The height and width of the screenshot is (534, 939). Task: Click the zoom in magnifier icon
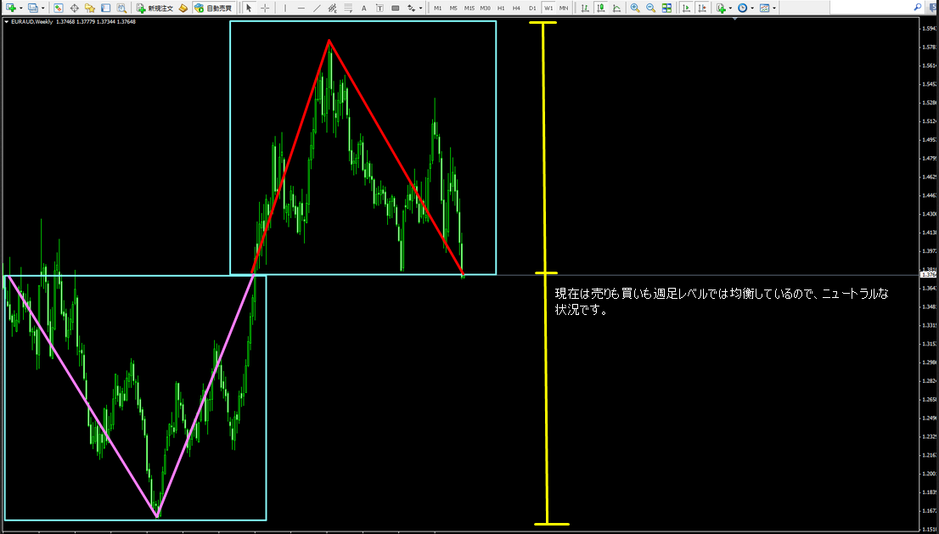(x=635, y=8)
